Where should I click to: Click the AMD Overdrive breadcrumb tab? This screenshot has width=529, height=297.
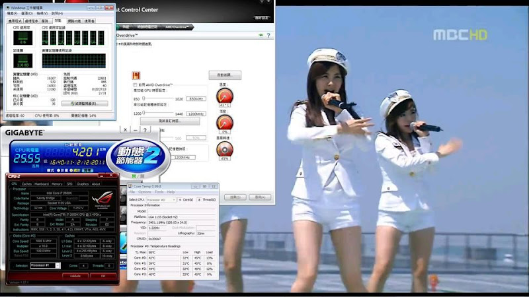[x=177, y=27]
